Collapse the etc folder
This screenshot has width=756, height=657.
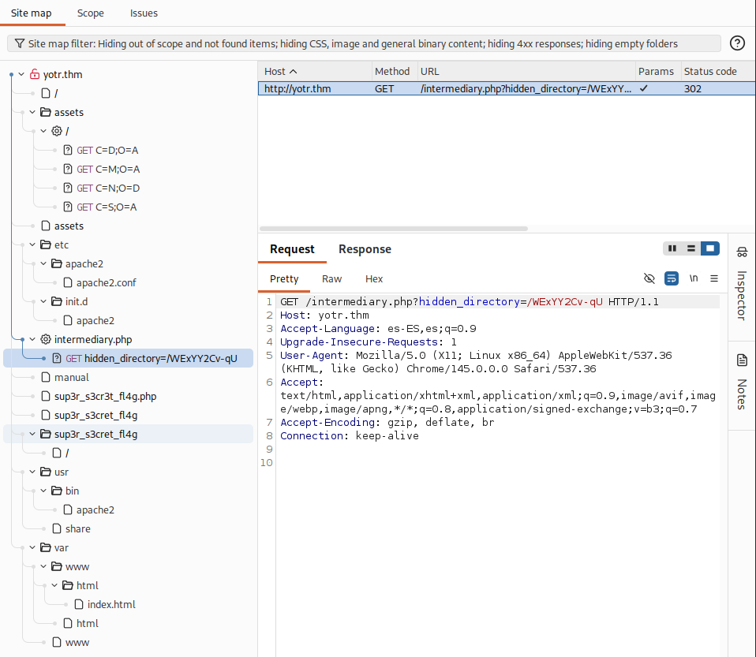tap(32, 245)
